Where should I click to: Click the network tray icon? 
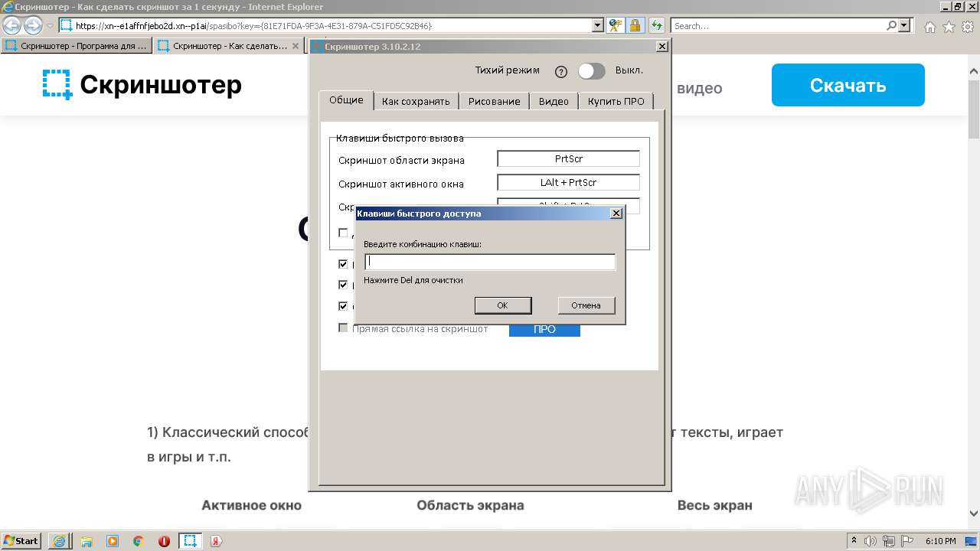click(x=888, y=541)
